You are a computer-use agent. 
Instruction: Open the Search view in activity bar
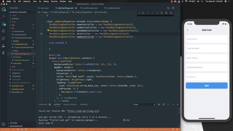click(3, 16)
